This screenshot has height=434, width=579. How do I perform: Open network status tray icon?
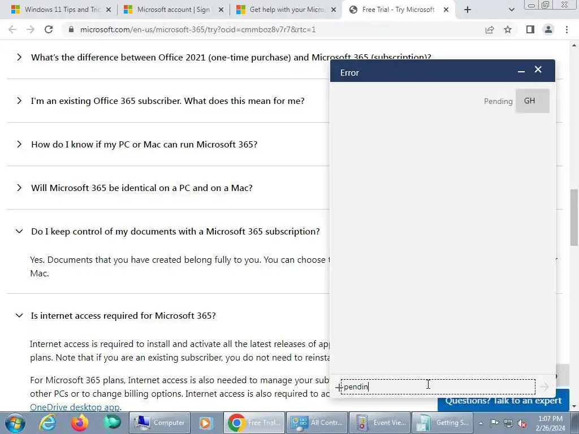(x=508, y=423)
